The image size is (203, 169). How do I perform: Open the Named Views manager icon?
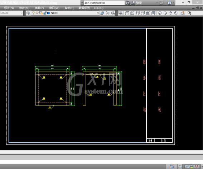pyautogui.click(x=120, y=13)
